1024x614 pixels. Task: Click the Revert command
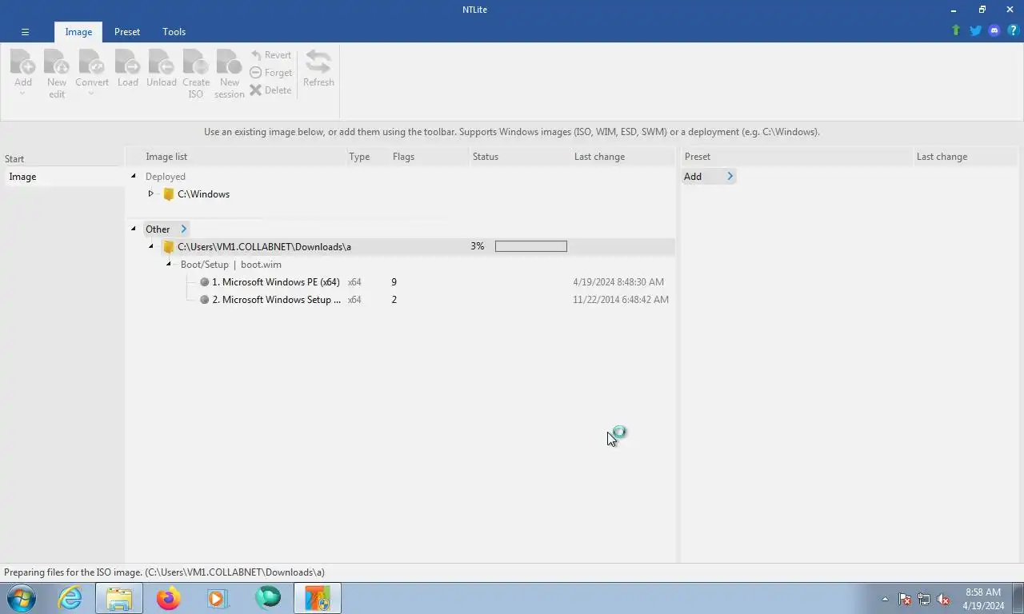271,55
